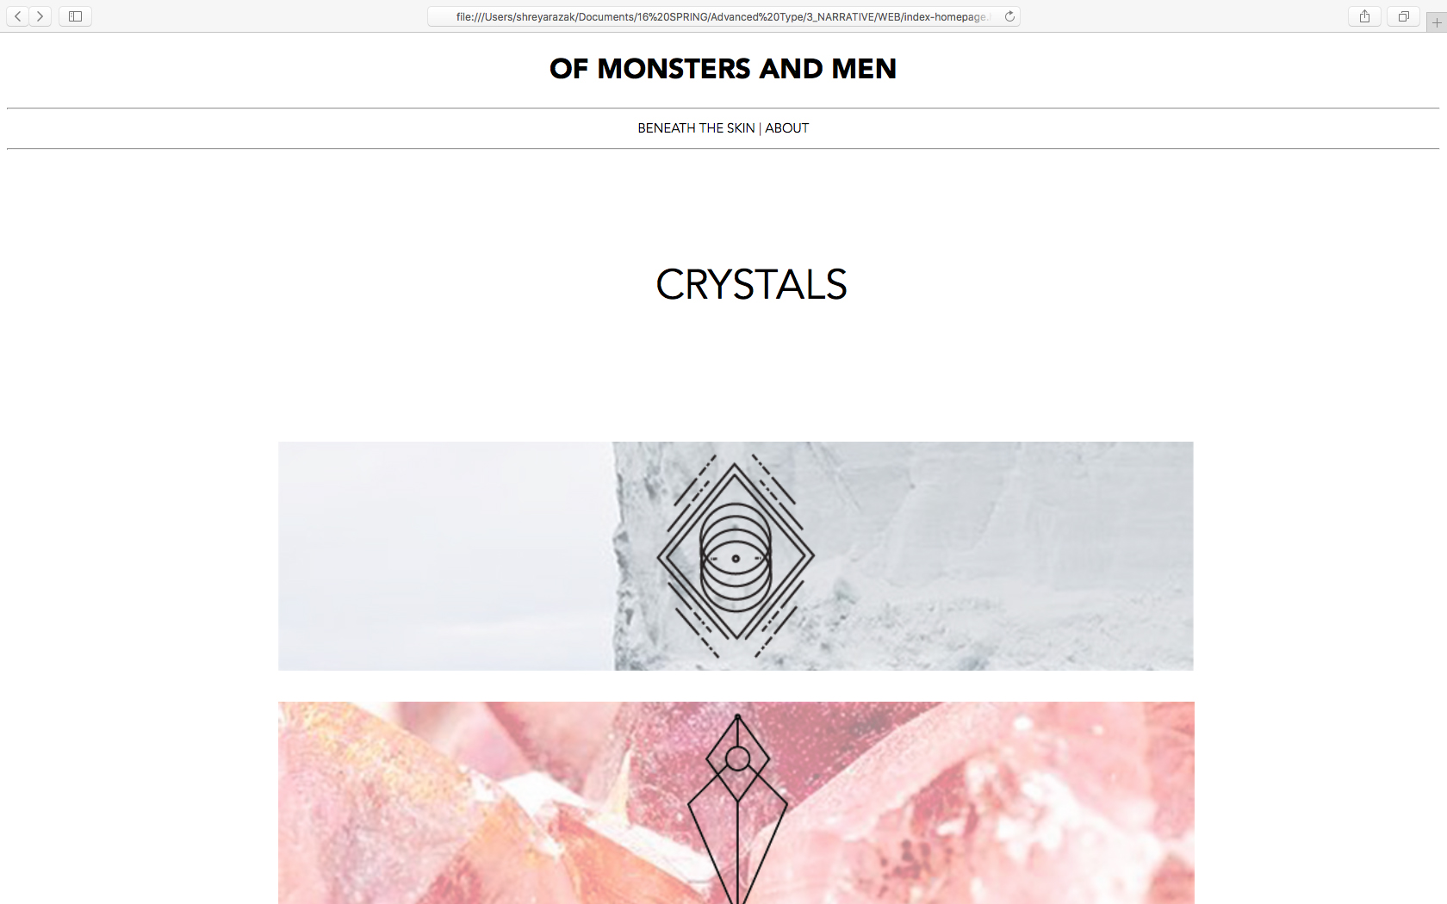
Task: Click the OF MONSTERS AND MEN site title
Action: coord(723,69)
